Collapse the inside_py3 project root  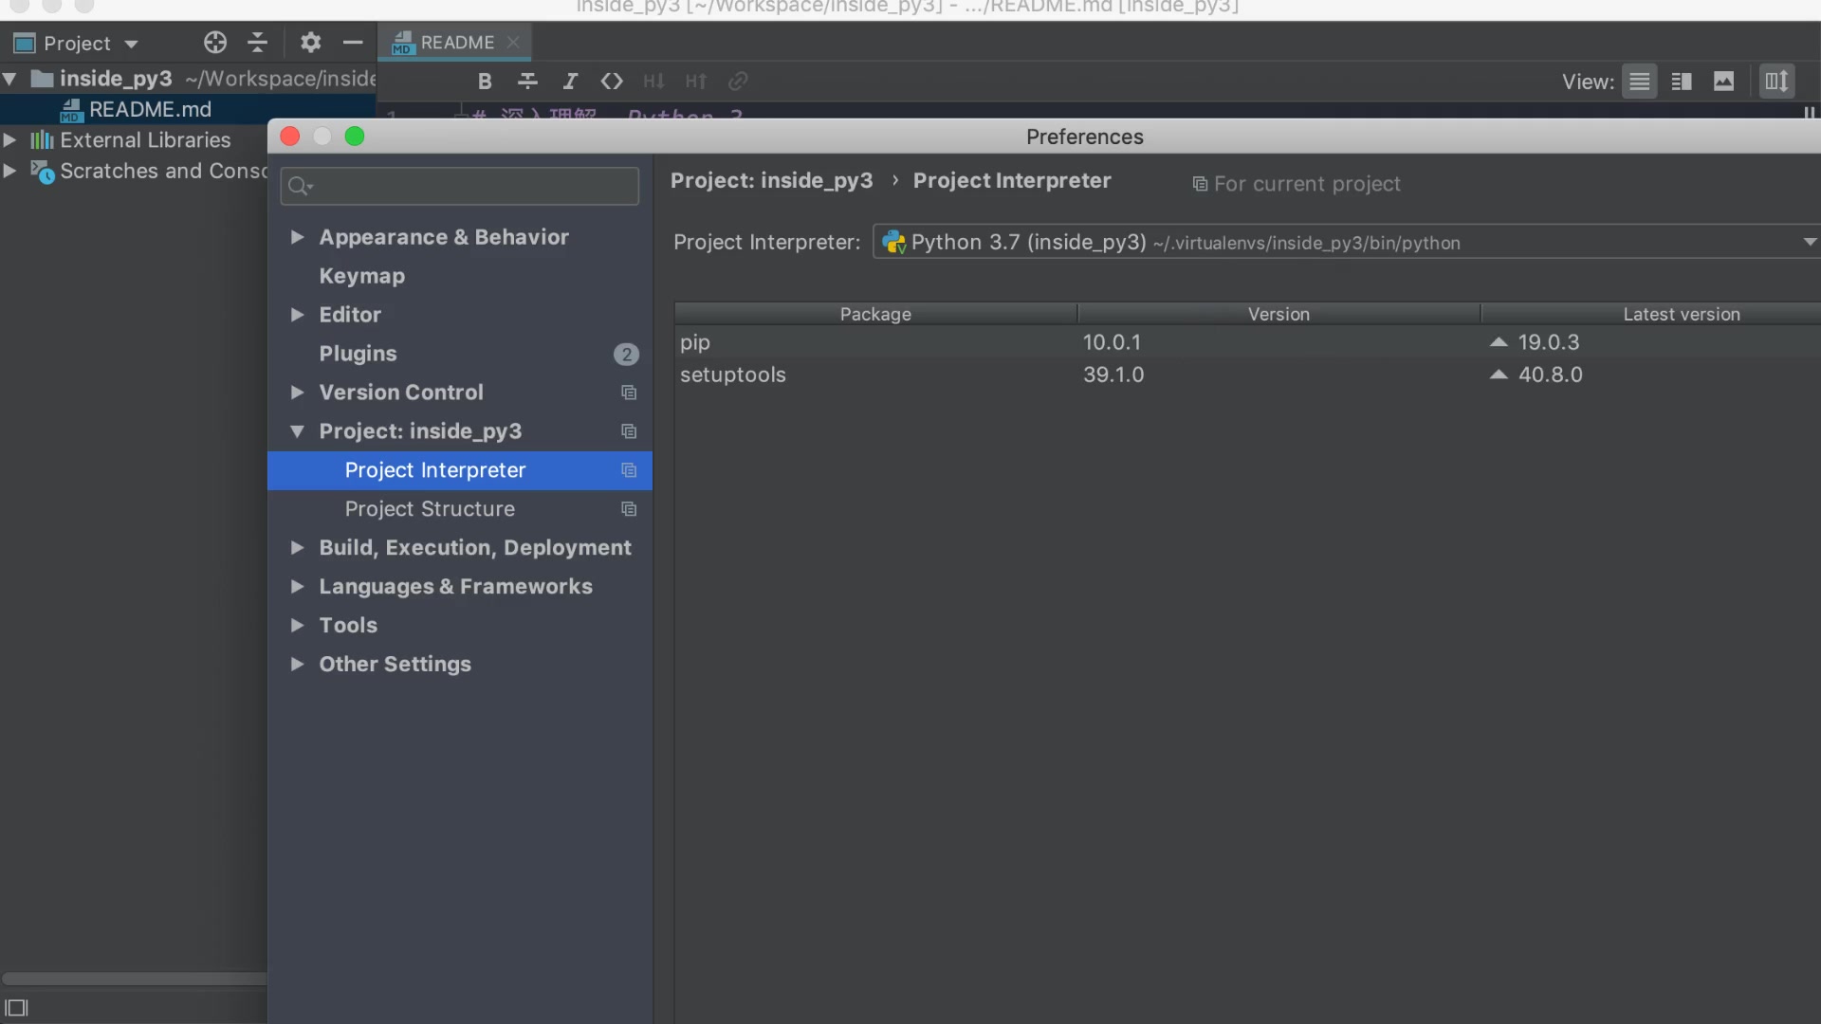pos(9,79)
